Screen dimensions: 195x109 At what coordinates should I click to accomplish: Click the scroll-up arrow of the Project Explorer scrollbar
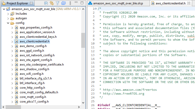click(x=83, y=9)
